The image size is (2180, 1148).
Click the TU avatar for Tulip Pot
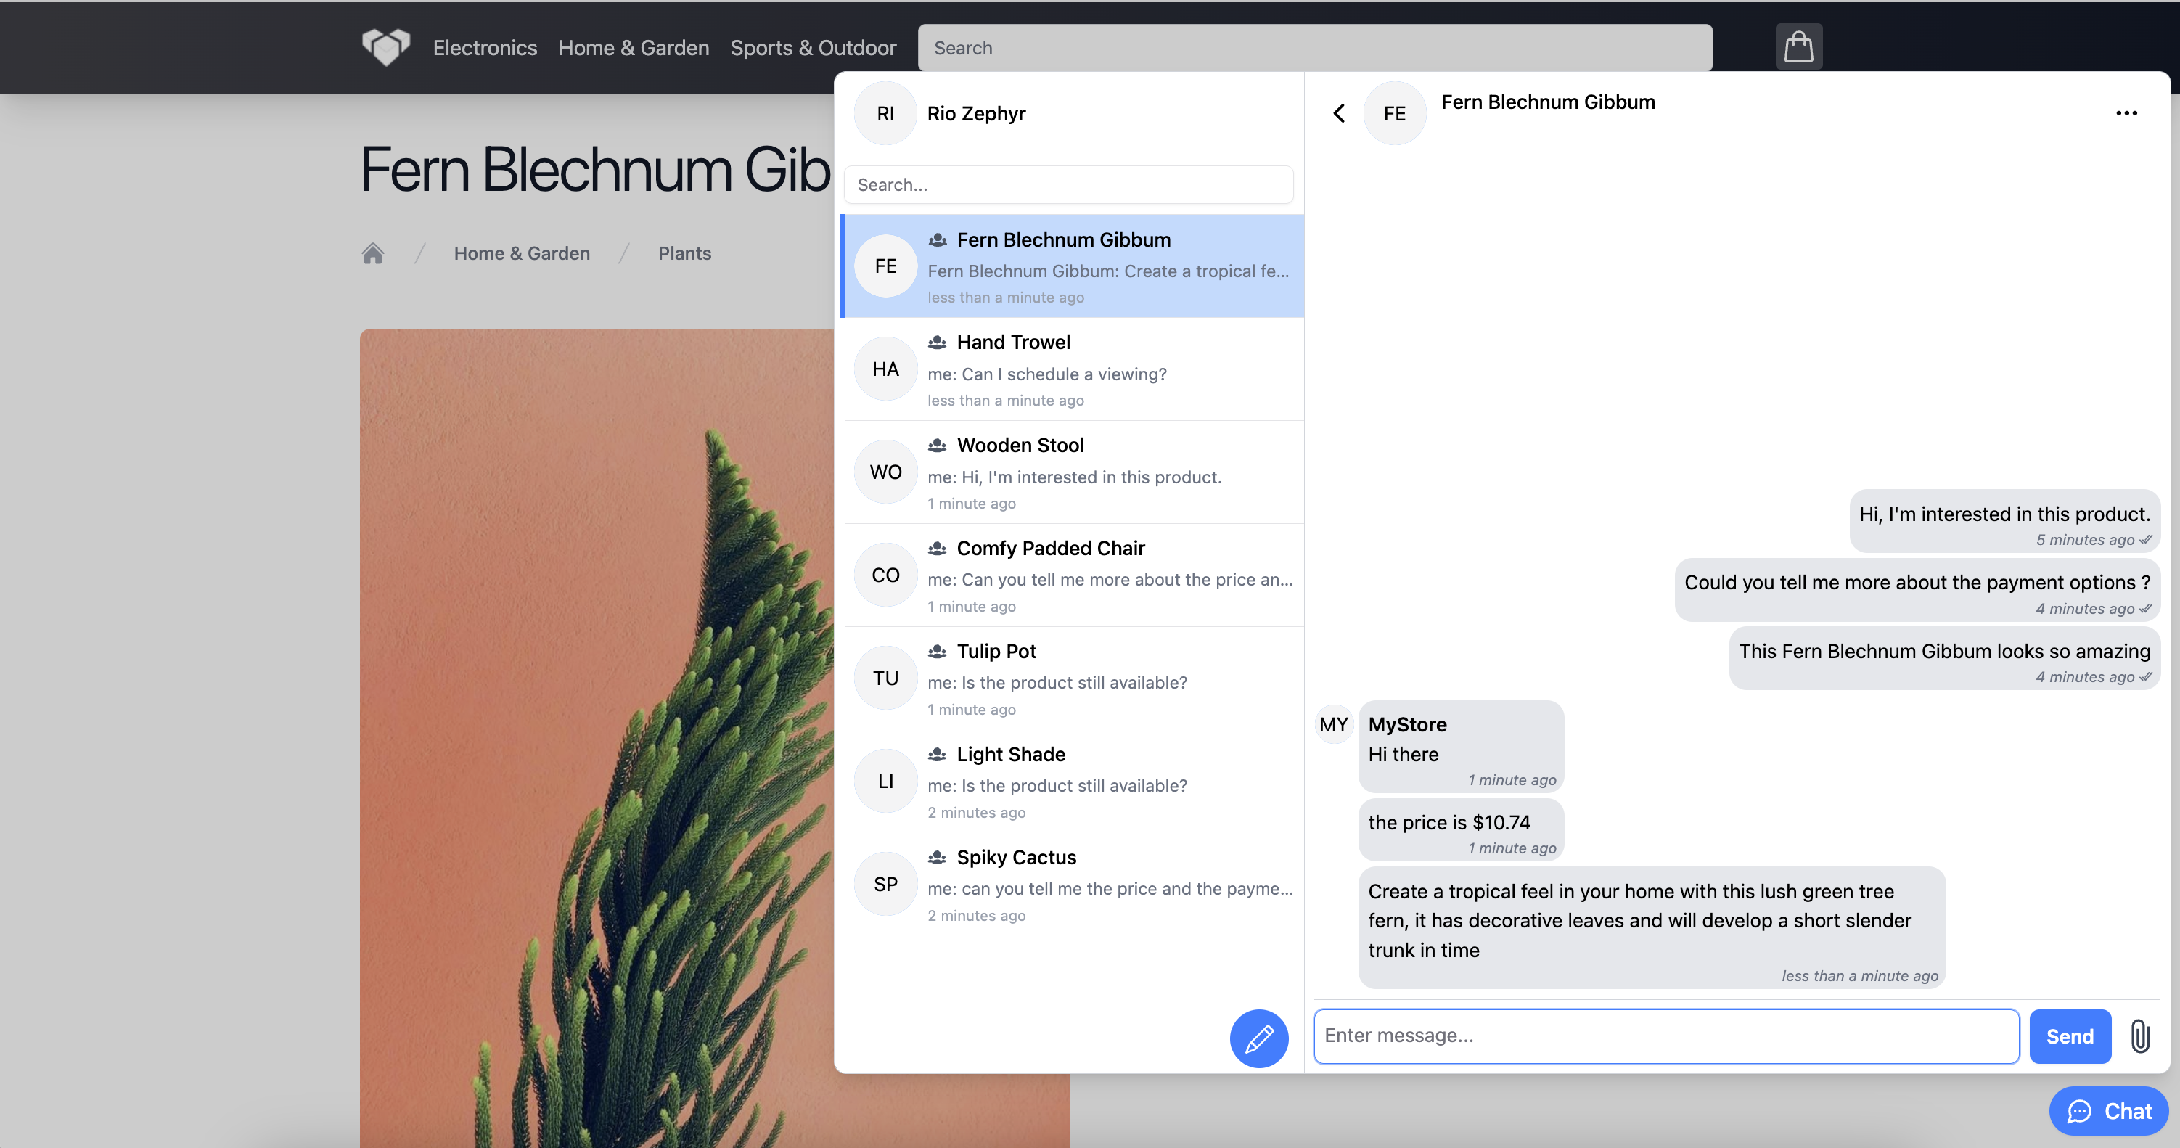coord(885,678)
